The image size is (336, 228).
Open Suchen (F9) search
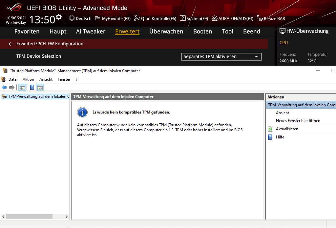coord(194,18)
